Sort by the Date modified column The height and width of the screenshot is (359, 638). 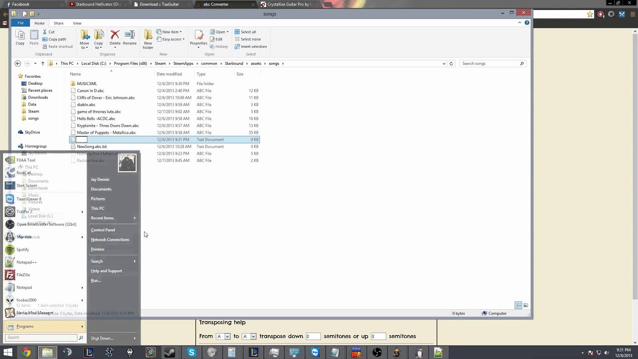[169, 74]
